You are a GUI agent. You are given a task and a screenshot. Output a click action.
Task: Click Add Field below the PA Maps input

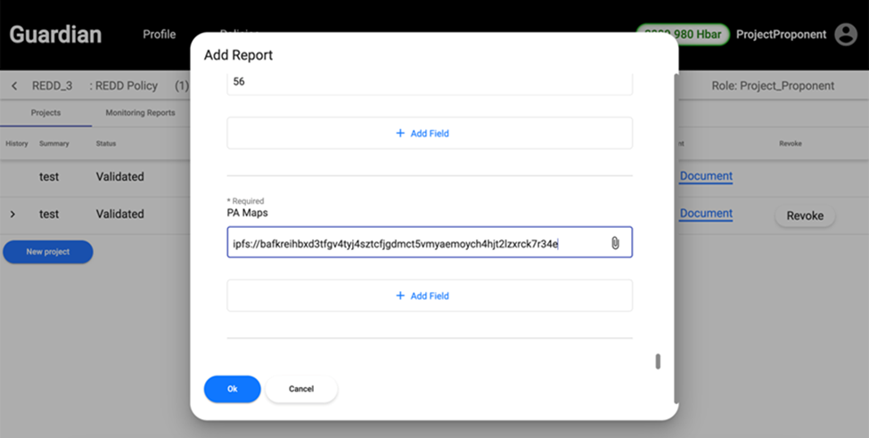429,296
